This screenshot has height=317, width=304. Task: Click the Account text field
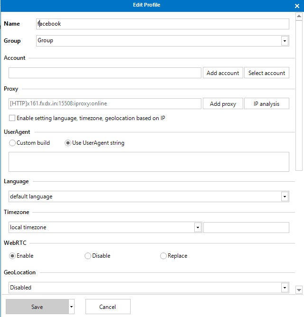105,73
